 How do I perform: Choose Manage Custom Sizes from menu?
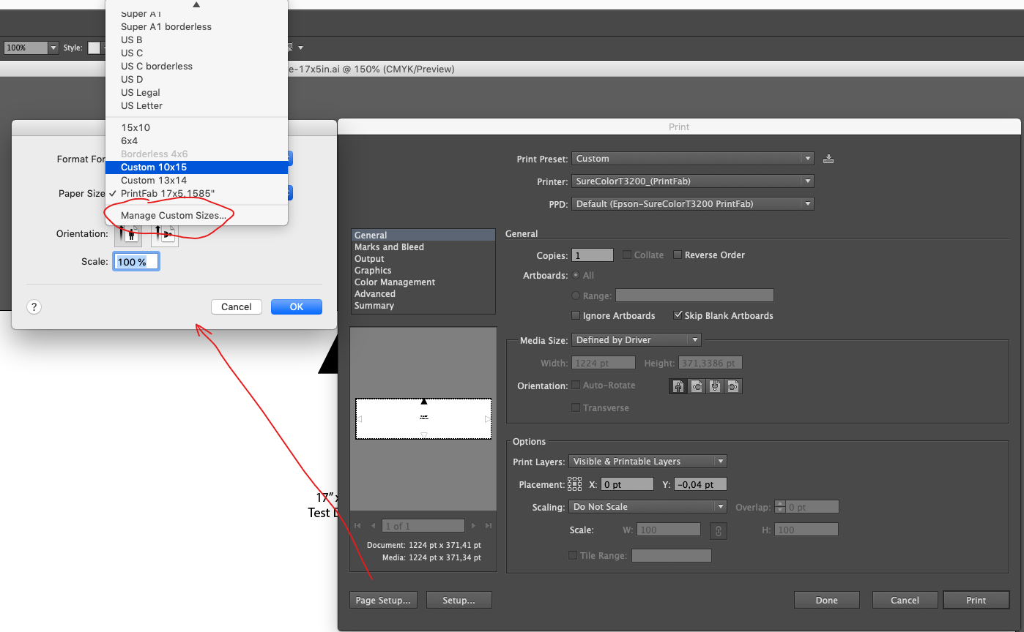click(174, 216)
